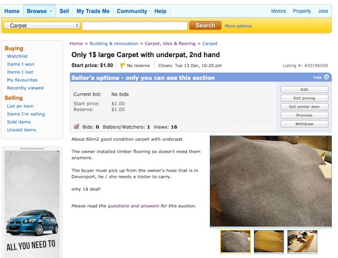The image size is (338, 258).
Task: Collapse seller's options with hide arrow icon
Action: tap(326, 77)
